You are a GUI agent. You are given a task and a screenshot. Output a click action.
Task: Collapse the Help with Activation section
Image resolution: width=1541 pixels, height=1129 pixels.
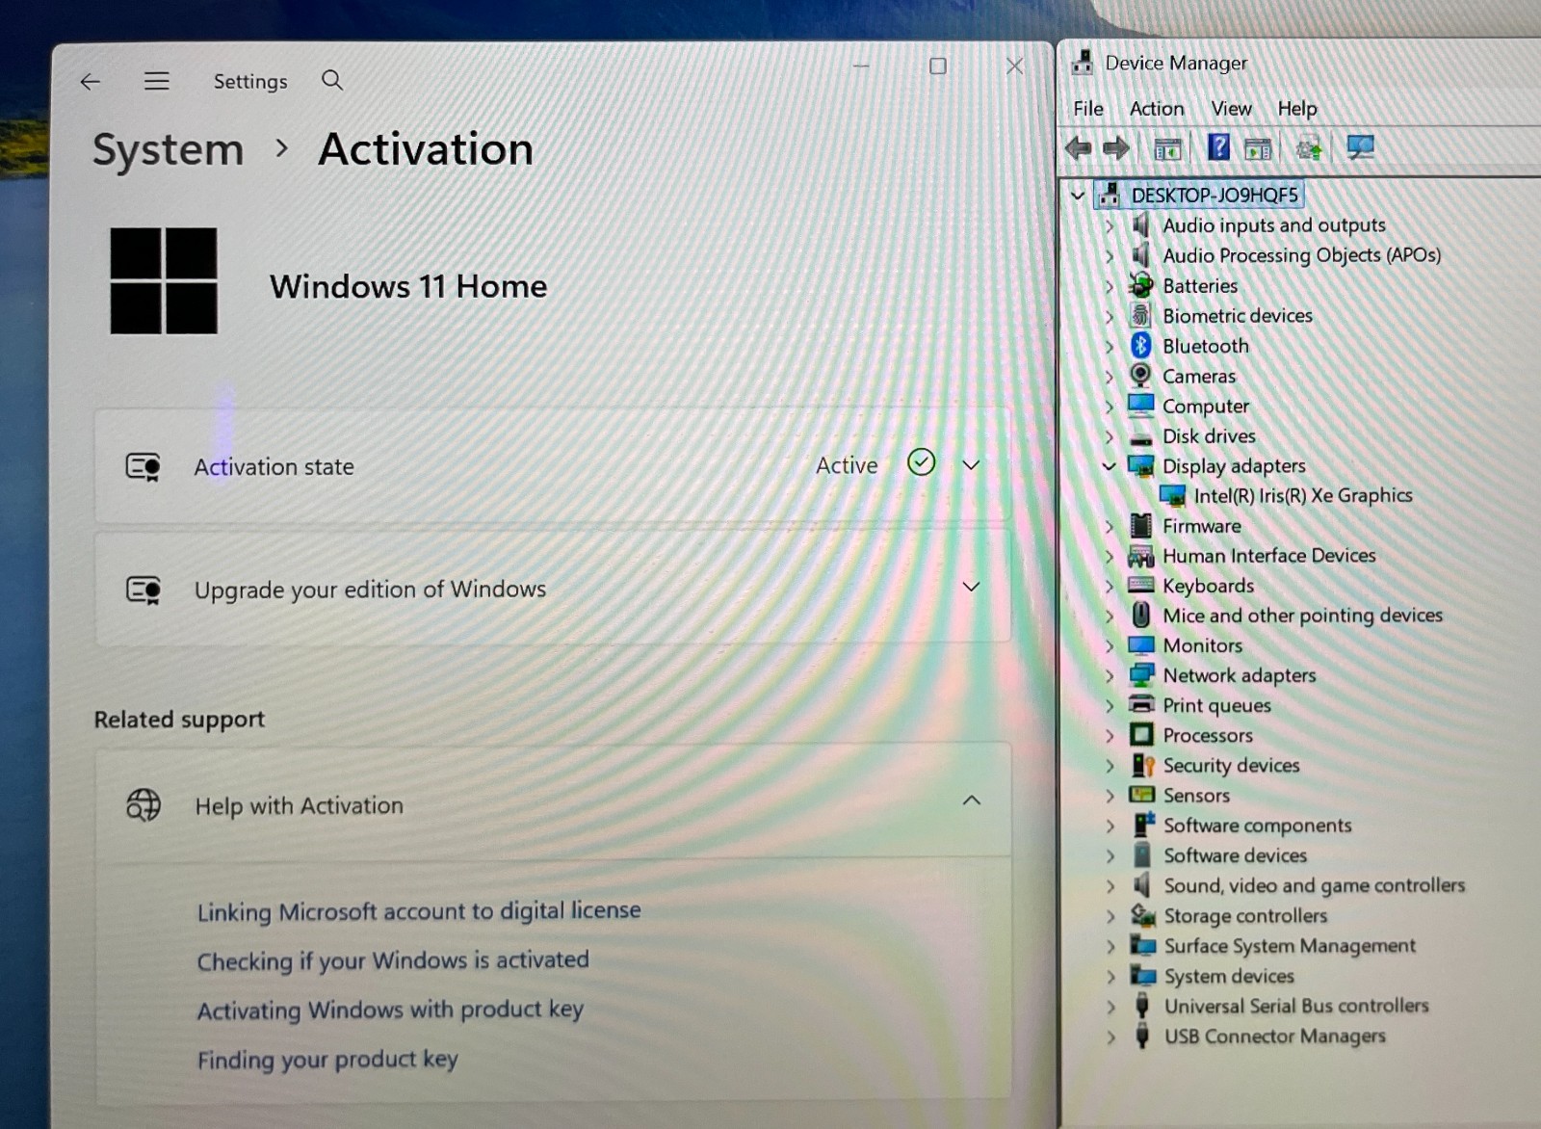click(972, 801)
